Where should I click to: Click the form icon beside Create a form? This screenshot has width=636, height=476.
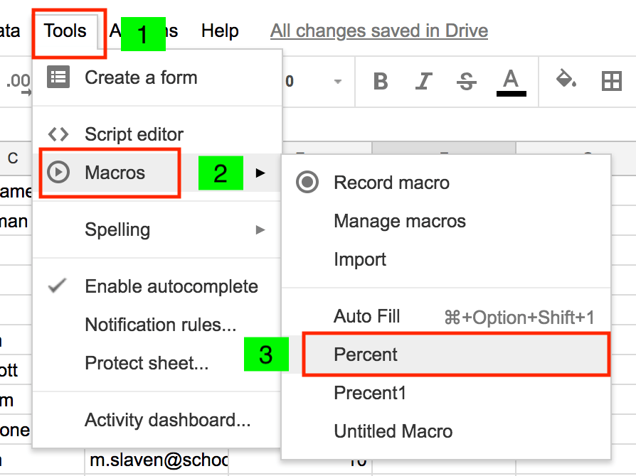[x=58, y=77]
